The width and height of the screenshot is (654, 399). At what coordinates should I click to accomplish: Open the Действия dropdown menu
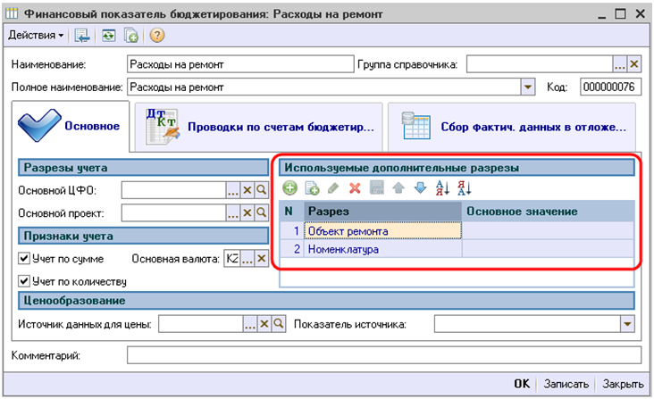pyautogui.click(x=36, y=36)
